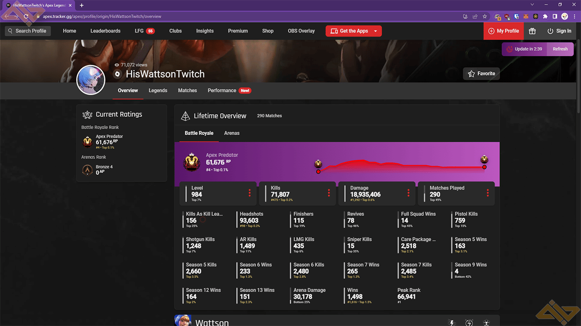Switch to the Overview tab
Image resolution: width=581 pixels, height=326 pixels.
tap(128, 91)
